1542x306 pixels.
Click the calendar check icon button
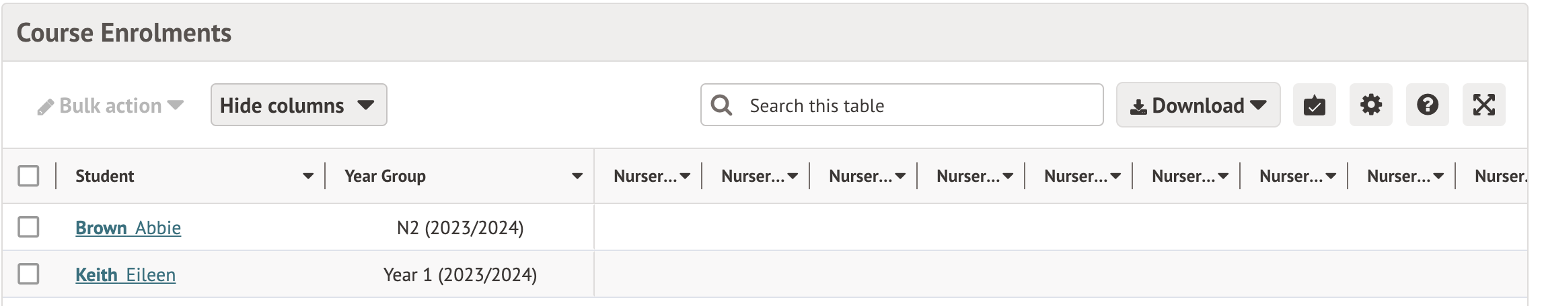(x=1314, y=105)
